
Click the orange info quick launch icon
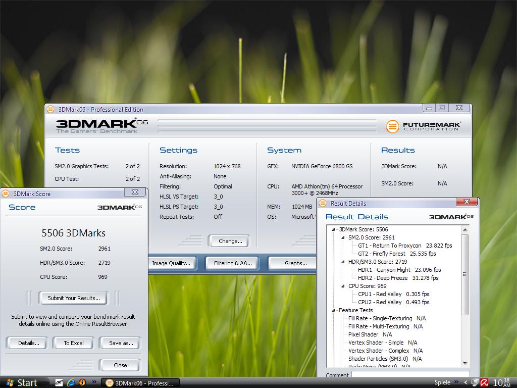pyautogui.click(x=82, y=382)
